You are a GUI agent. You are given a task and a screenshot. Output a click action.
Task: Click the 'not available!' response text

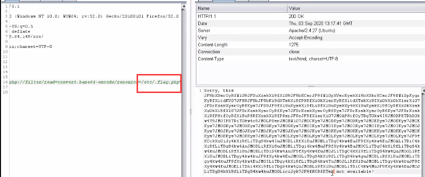(355, 172)
